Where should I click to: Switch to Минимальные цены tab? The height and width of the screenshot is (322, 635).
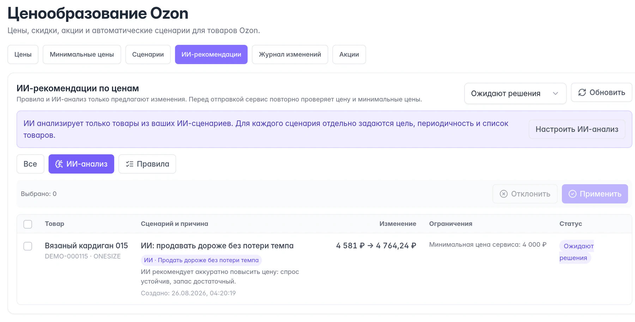[x=82, y=54]
